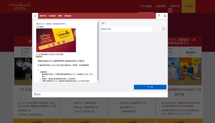215x123 pixels.
Task: Click the description panel vertical scrollbar thumb
Action: tap(98, 51)
